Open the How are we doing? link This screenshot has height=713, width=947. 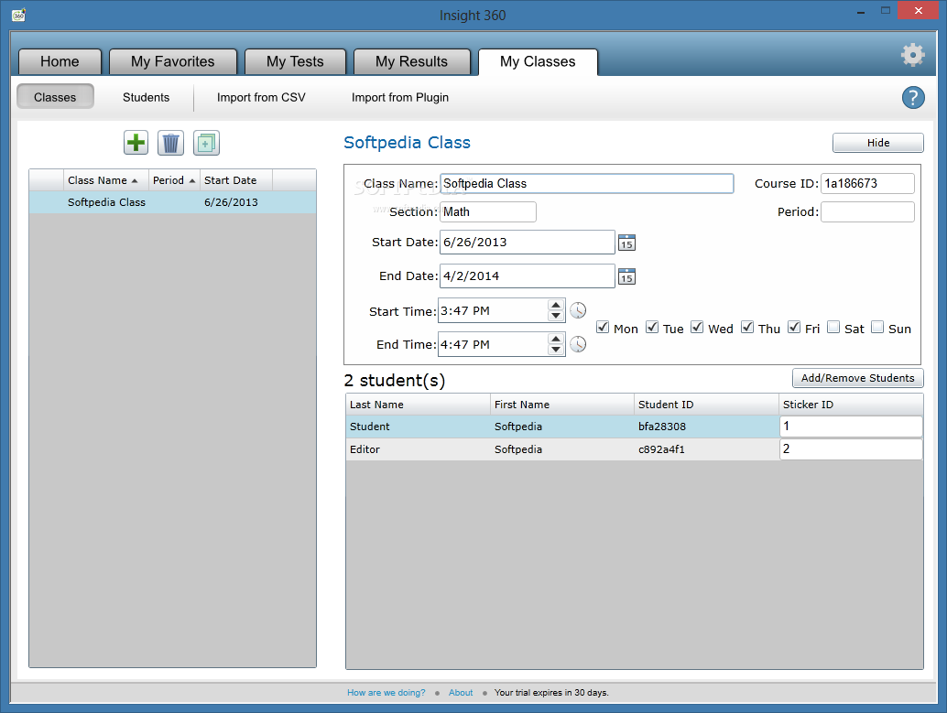click(386, 693)
